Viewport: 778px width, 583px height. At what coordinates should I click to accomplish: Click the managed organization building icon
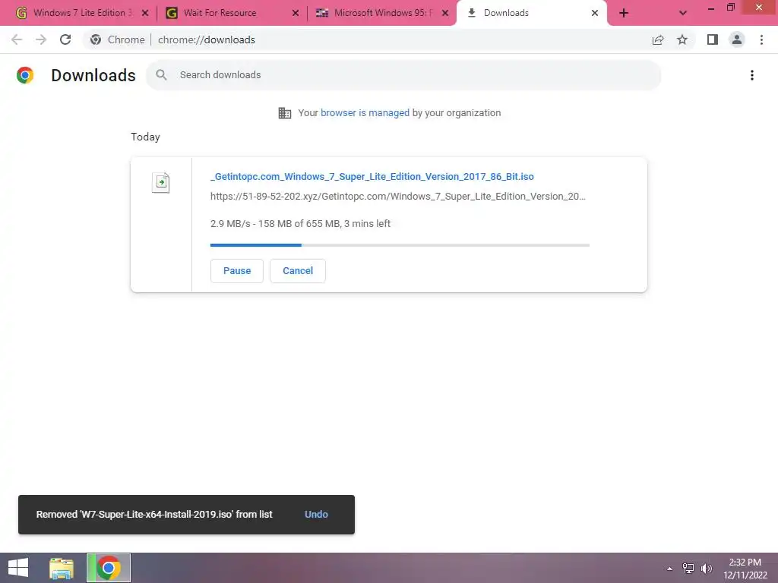tap(285, 113)
